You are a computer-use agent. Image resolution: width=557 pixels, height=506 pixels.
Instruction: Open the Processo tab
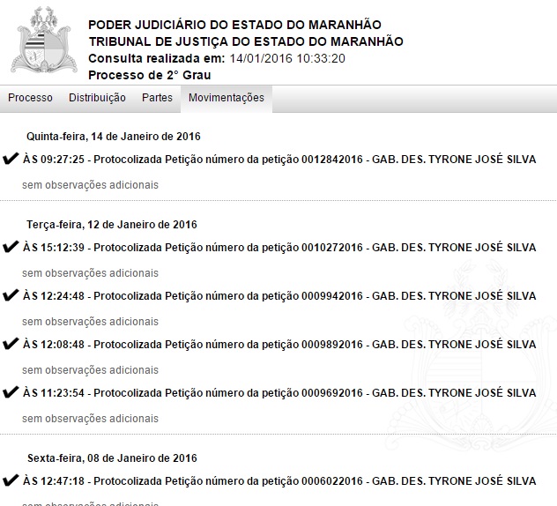tap(30, 98)
